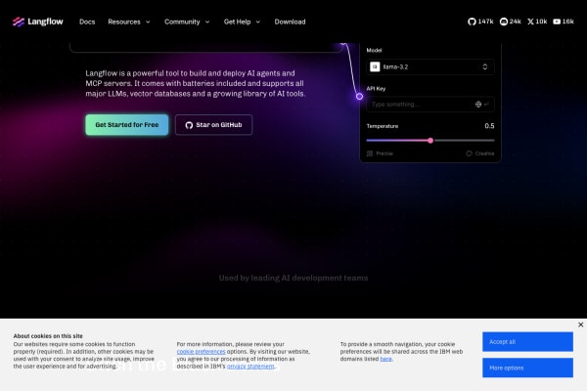Viewport: 587px width, 391px height.
Task: Click the globe icon in API Key field
Action: point(478,105)
